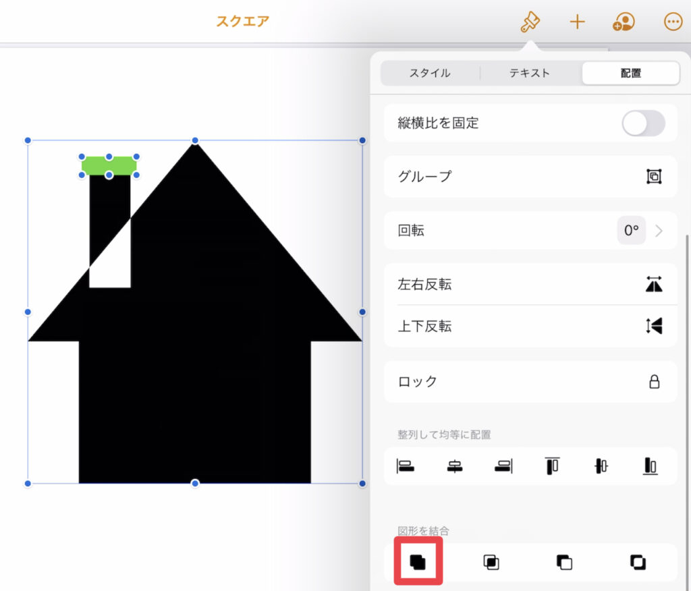Align selected objects to vertical middle

pyautogui.click(x=601, y=466)
